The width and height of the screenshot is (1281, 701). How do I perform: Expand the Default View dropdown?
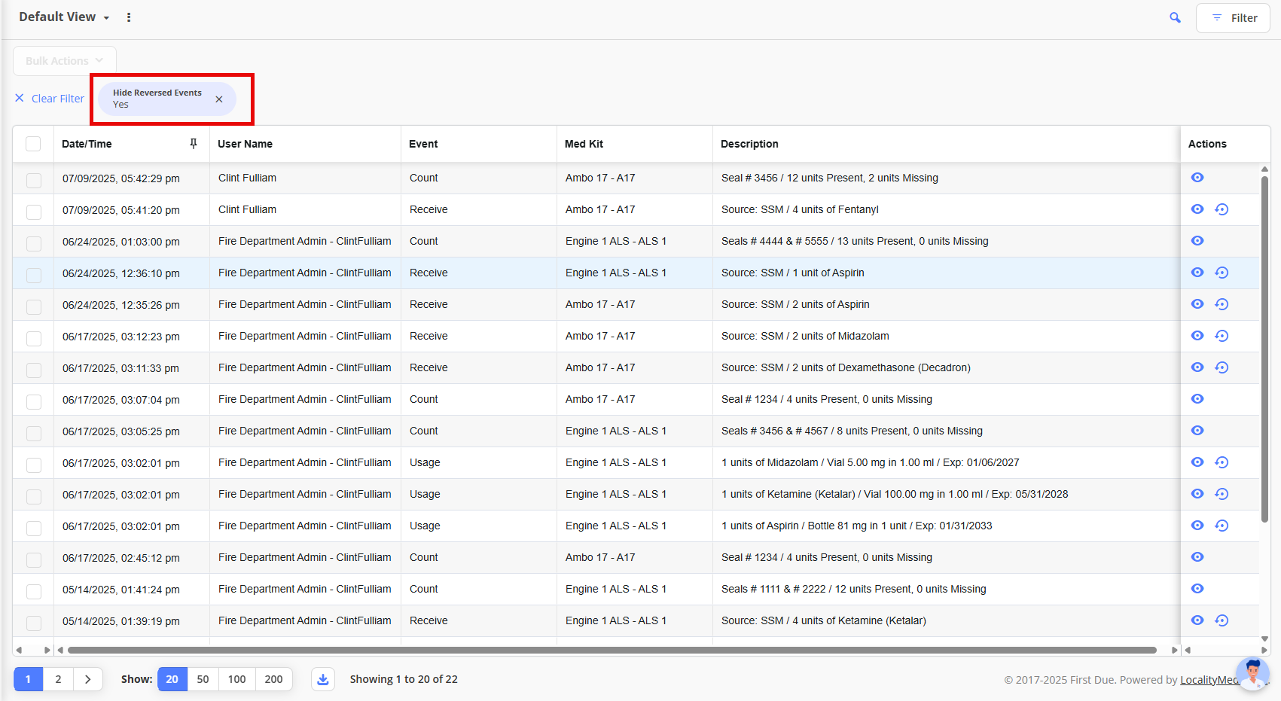[64, 17]
